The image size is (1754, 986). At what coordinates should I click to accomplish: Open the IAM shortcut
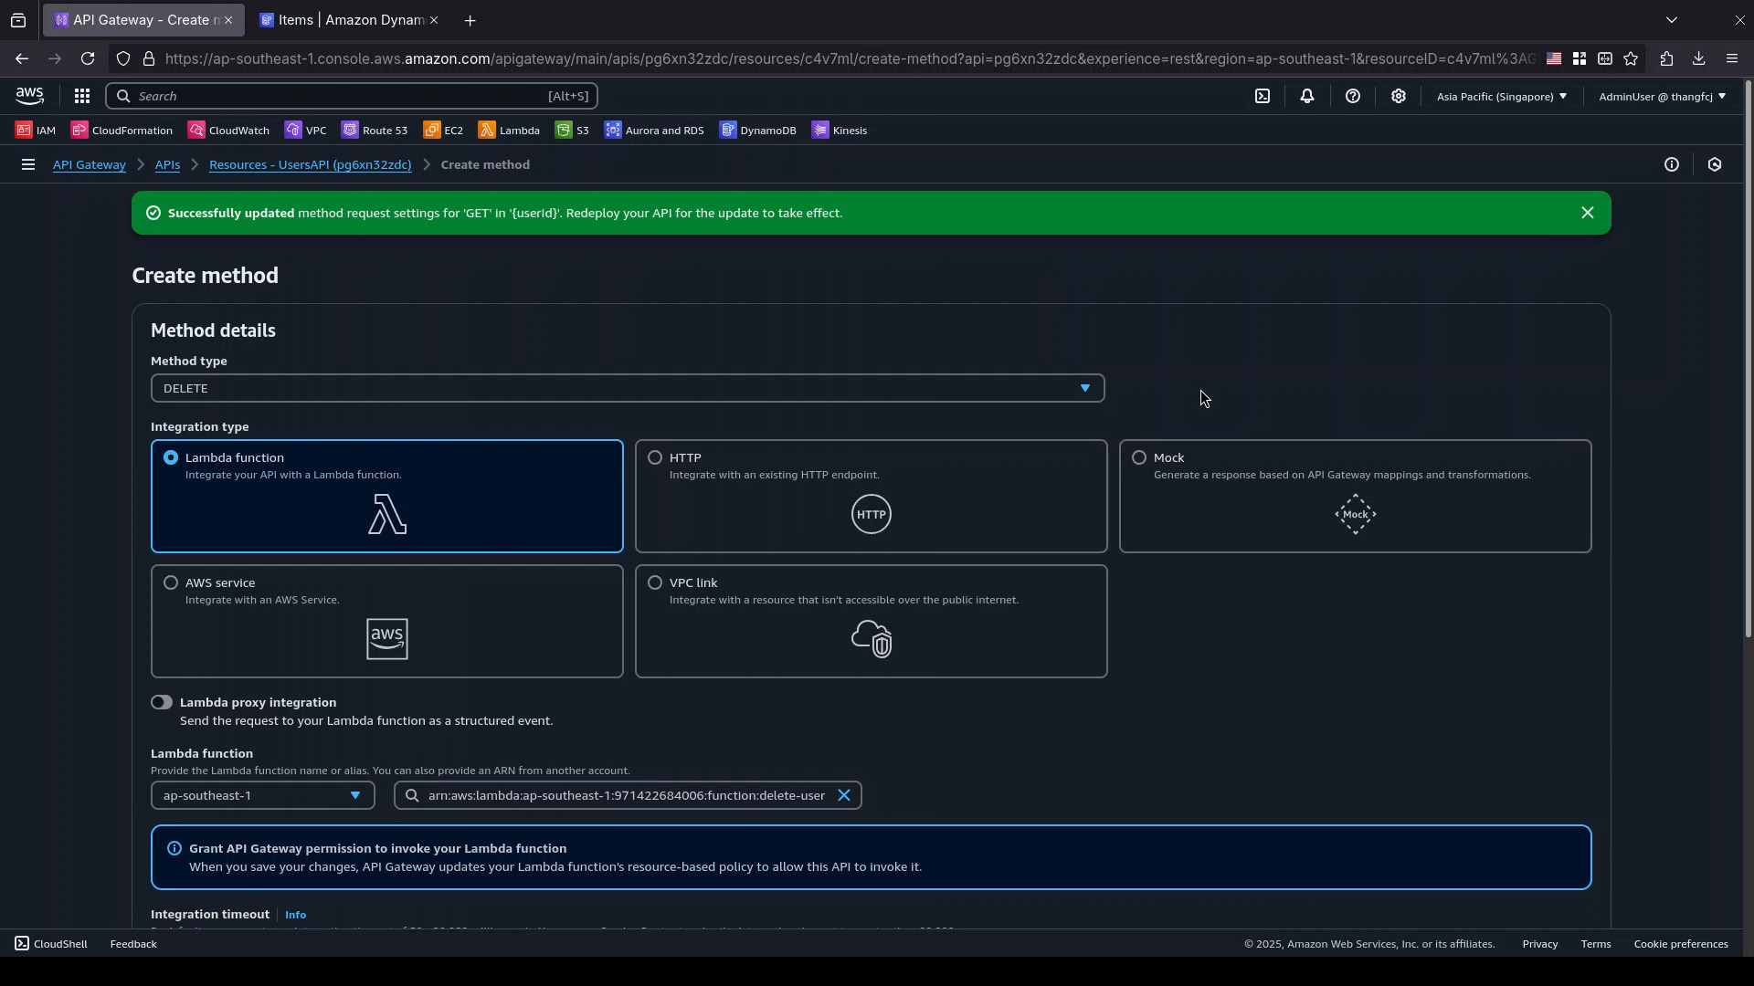pyautogui.click(x=36, y=131)
